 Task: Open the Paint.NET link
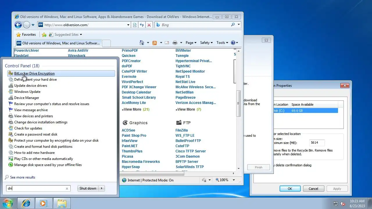pos(130,146)
